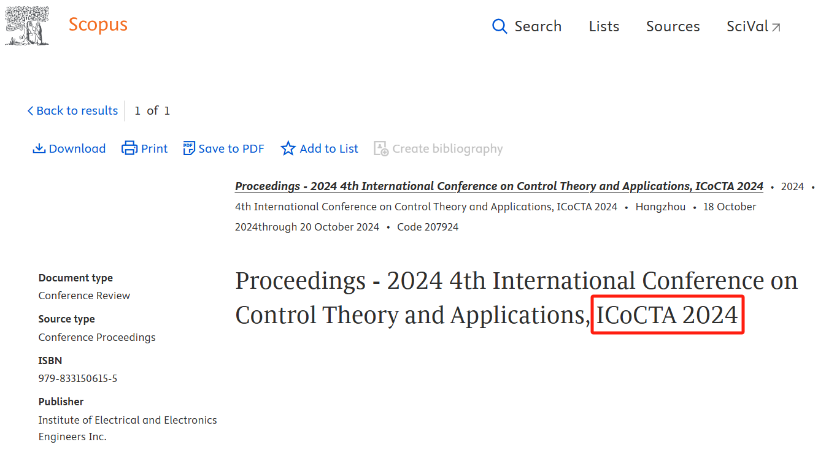This screenshot has height=458, width=818.
Task: Click the 'Conference Proceedings' source type
Action: [97, 337]
